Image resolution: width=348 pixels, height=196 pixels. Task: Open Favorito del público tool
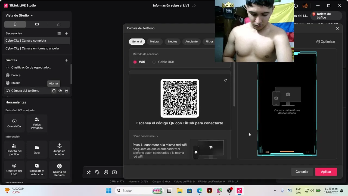click(x=14, y=150)
